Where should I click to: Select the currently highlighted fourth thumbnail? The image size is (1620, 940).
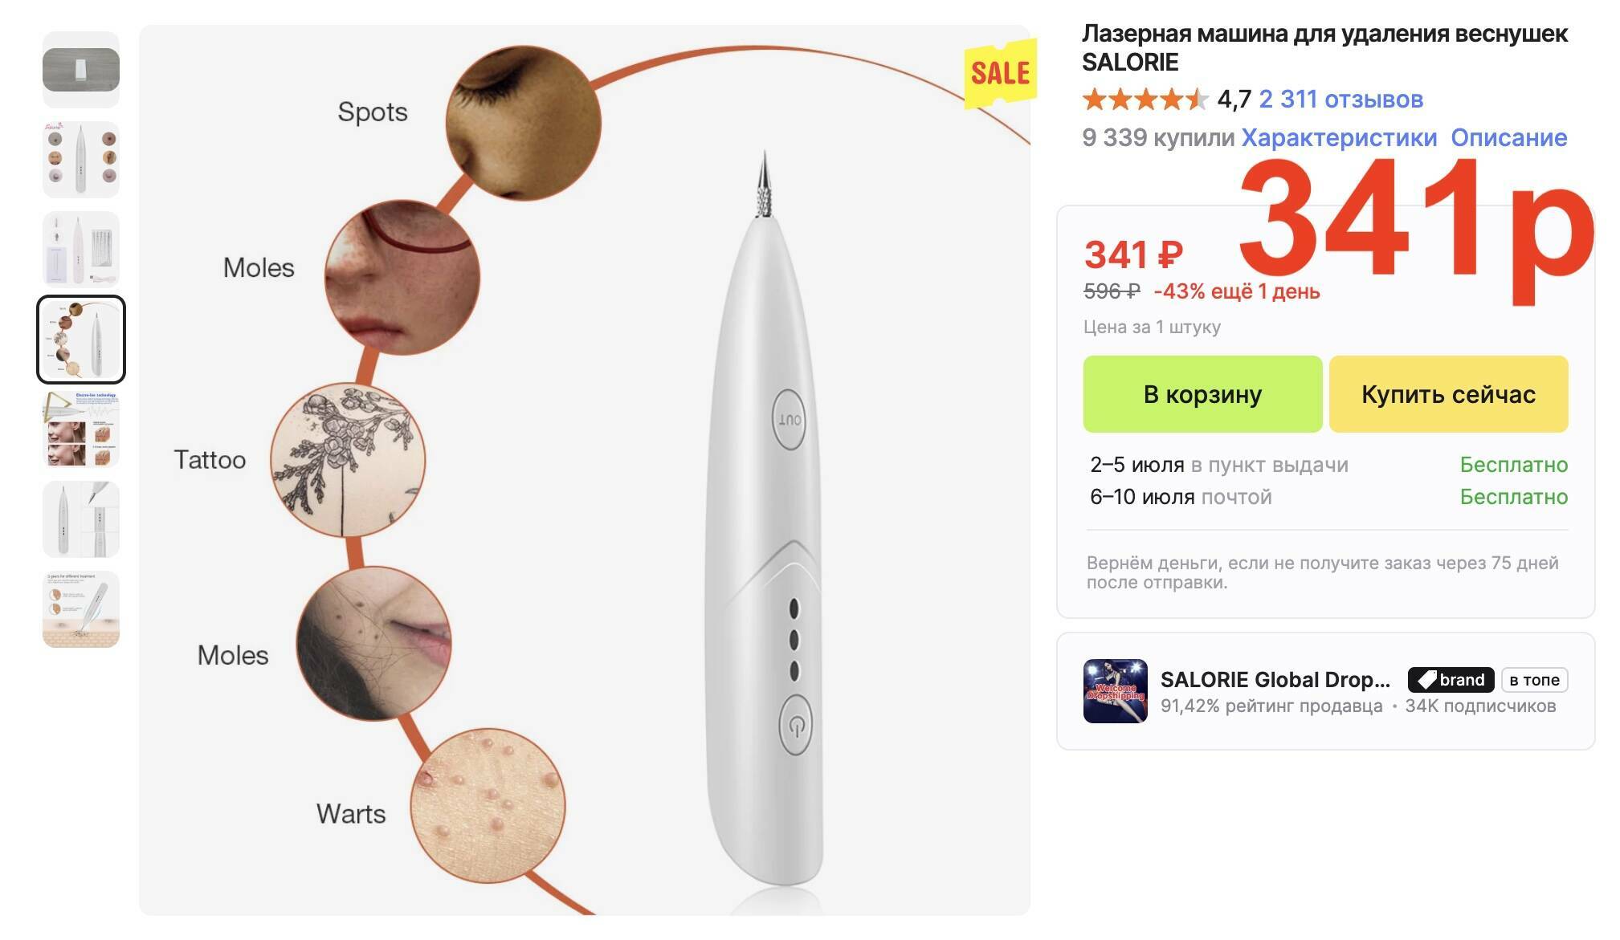[81, 340]
